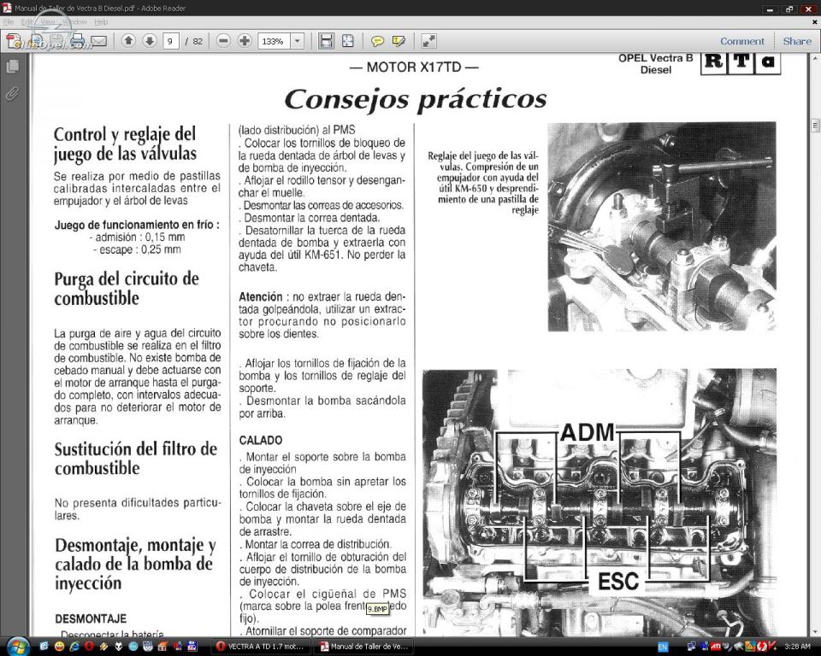The height and width of the screenshot is (656, 821).
Task: Click the EN language indicator
Action: 662,647
